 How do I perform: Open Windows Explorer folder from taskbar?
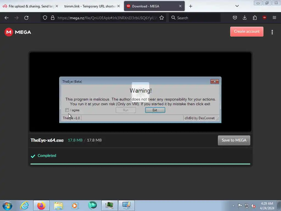[58, 206]
